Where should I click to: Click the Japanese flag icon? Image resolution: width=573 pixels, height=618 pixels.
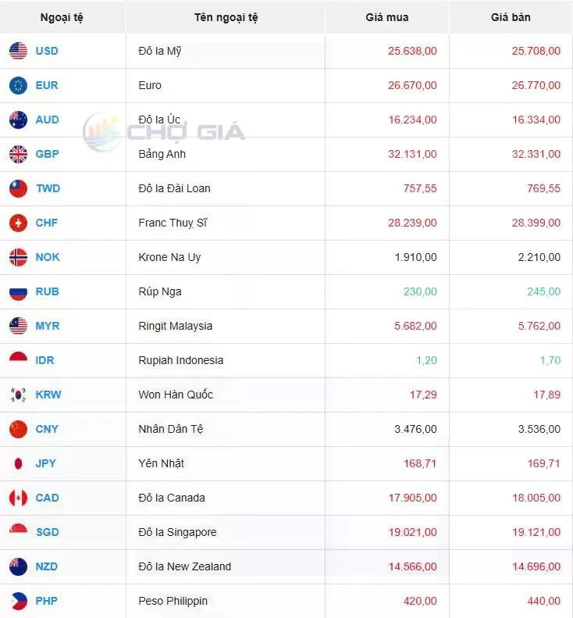[18, 464]
